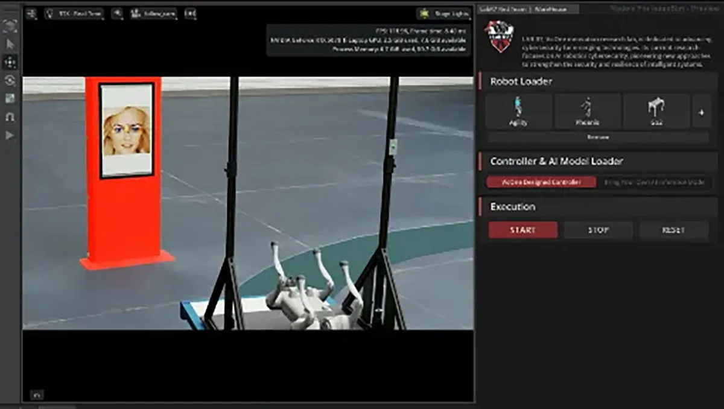Toggle the snap magnet tool
The image size is (724, 409).
pyautogui.click(x=10, y=117)
